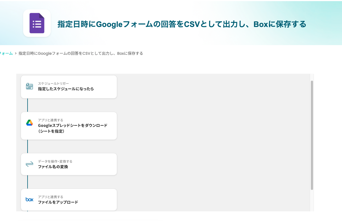
Task: Click アプリと連携する label above Google spreadsheet step
Action: [50, 120]
